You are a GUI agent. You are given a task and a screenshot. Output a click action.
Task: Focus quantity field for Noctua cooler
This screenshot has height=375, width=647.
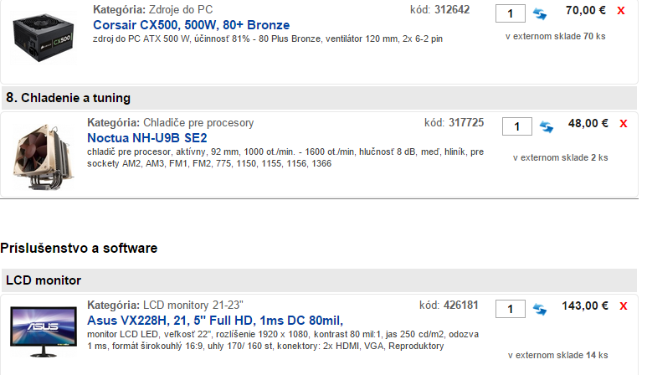[x=516, y=126]
